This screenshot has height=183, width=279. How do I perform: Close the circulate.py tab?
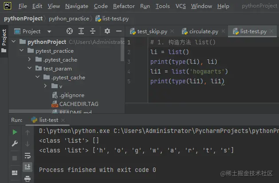point(223,31)
